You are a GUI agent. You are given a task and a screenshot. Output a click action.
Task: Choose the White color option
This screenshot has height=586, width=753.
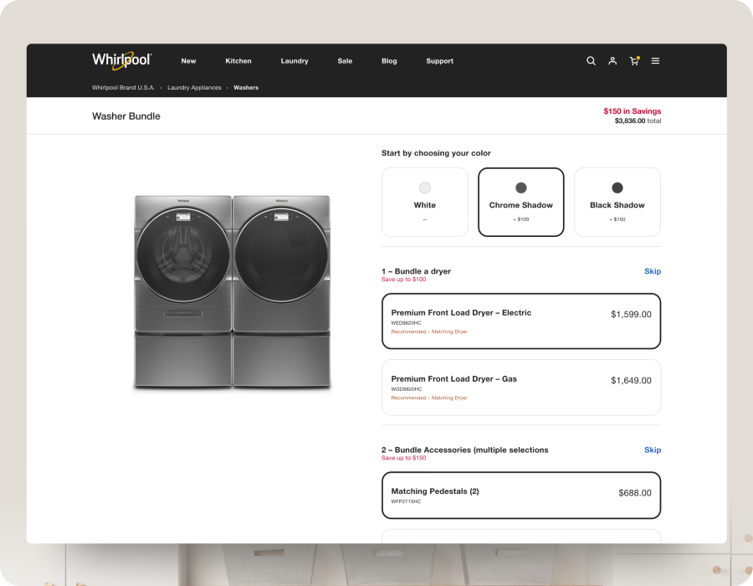point(424,202)
